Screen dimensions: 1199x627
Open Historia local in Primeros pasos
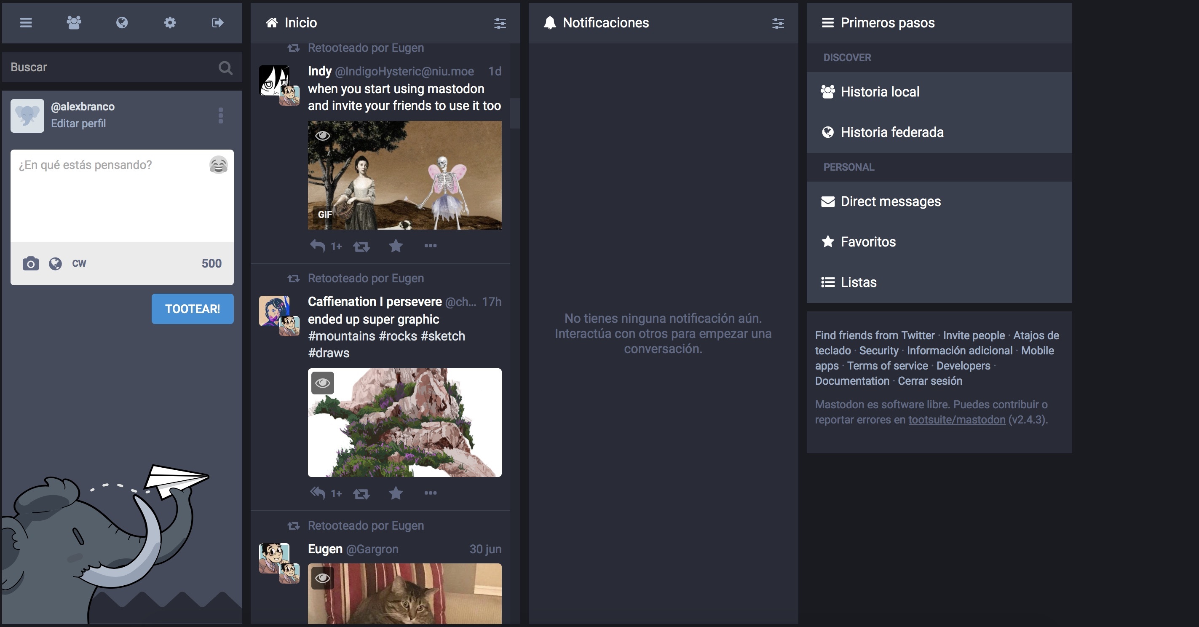coord(939,92)
